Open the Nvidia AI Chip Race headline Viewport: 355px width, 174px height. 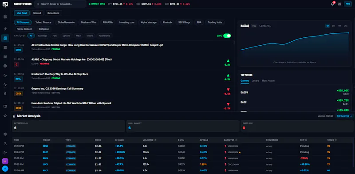pyautogui.click(x=60, y=74)
